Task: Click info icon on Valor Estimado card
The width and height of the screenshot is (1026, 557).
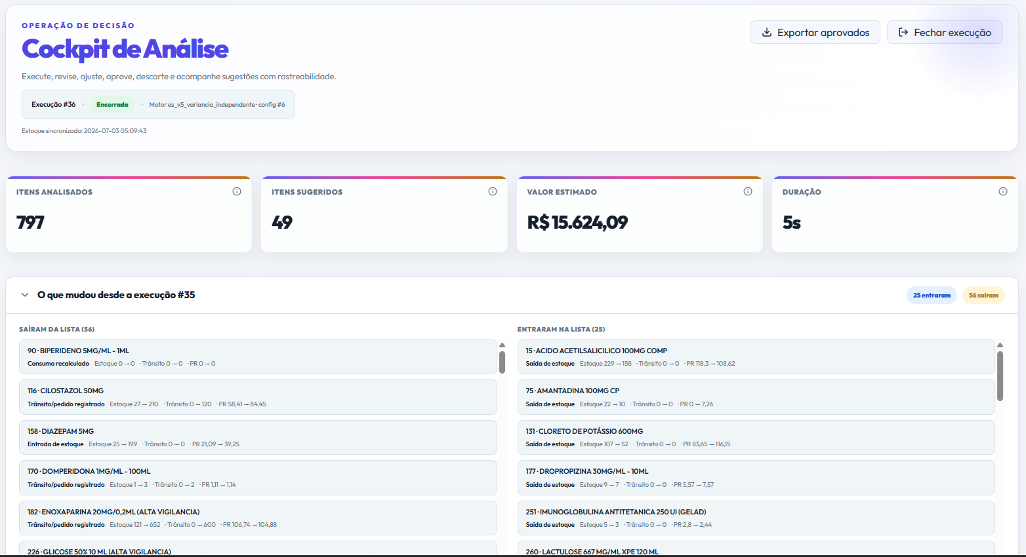Action: pyautogui.click(x=748, y=191)
